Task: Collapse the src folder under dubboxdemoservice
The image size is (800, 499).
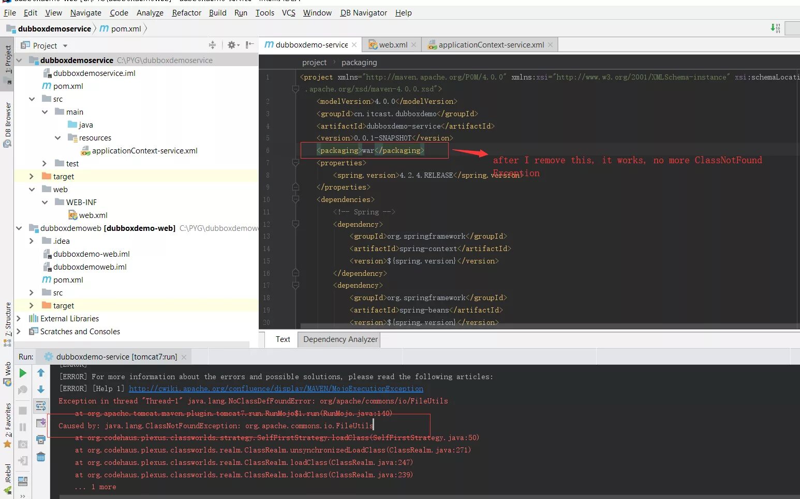Action: click(32, 99)
